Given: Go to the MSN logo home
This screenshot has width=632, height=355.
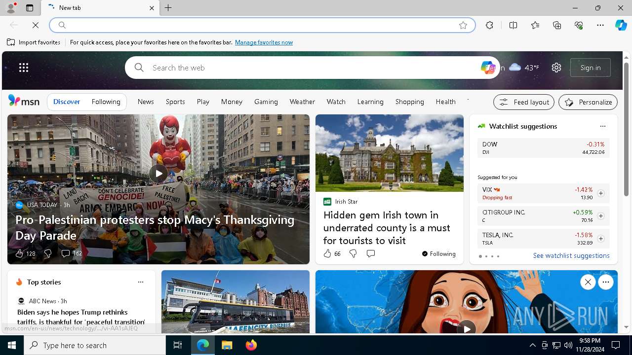Looking at the screenshot, I should point(24,101).
